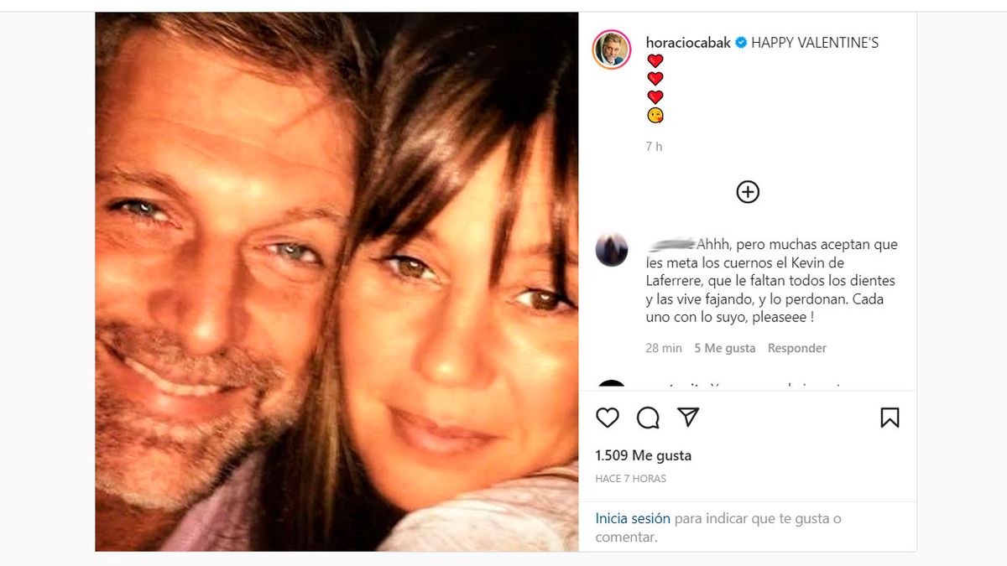Viewport: 1007px width, 566px height.
Task: Click the couple's selfie photo
Action: point(337,282)
